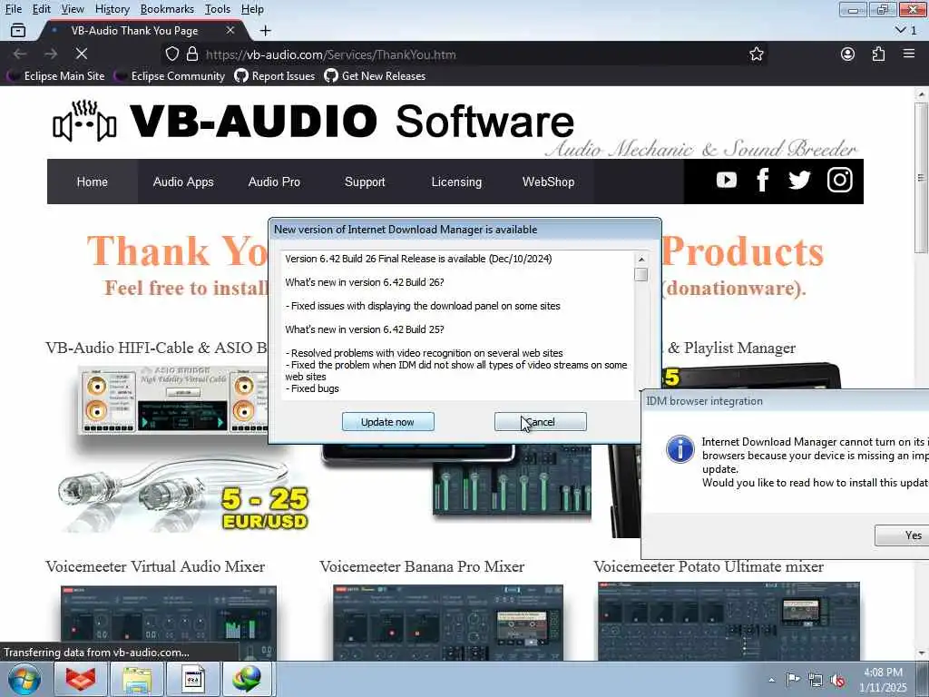This screenshot has width=929, height=697.
Task: Click 'Voicemeeter Banana Pro Mixer' heading text
Action: 422,566
